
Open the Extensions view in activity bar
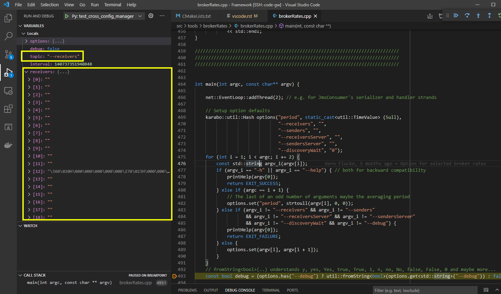coord(8,109)
